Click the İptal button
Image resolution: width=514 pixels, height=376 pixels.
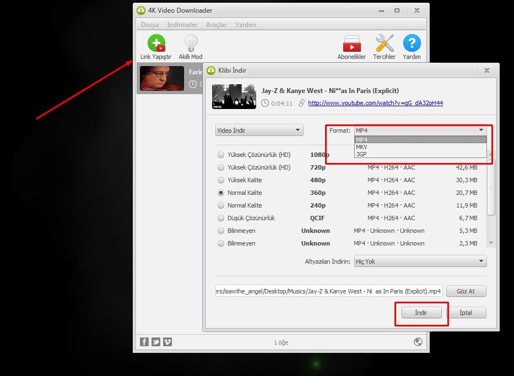pos(466,313)
